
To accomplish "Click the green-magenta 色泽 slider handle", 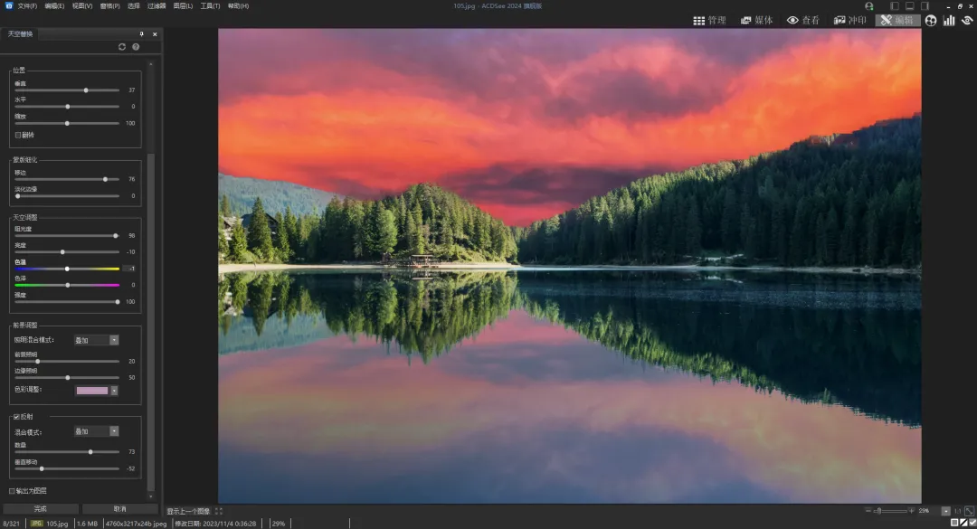I will tap(67, 286).
